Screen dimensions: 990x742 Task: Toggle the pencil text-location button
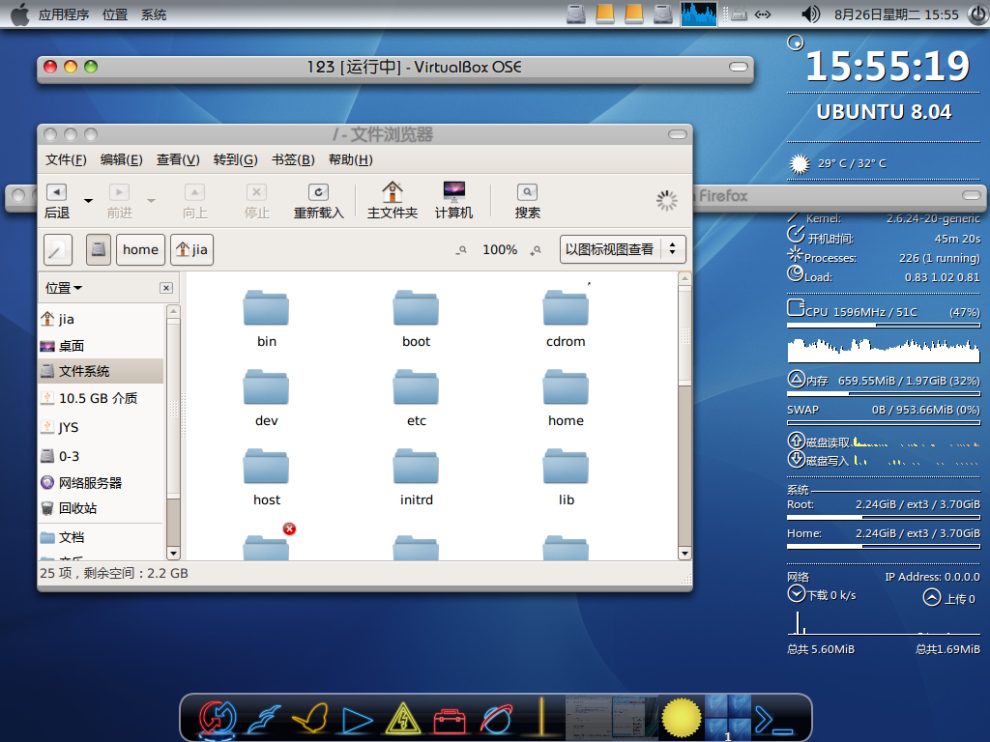[57, 250]
